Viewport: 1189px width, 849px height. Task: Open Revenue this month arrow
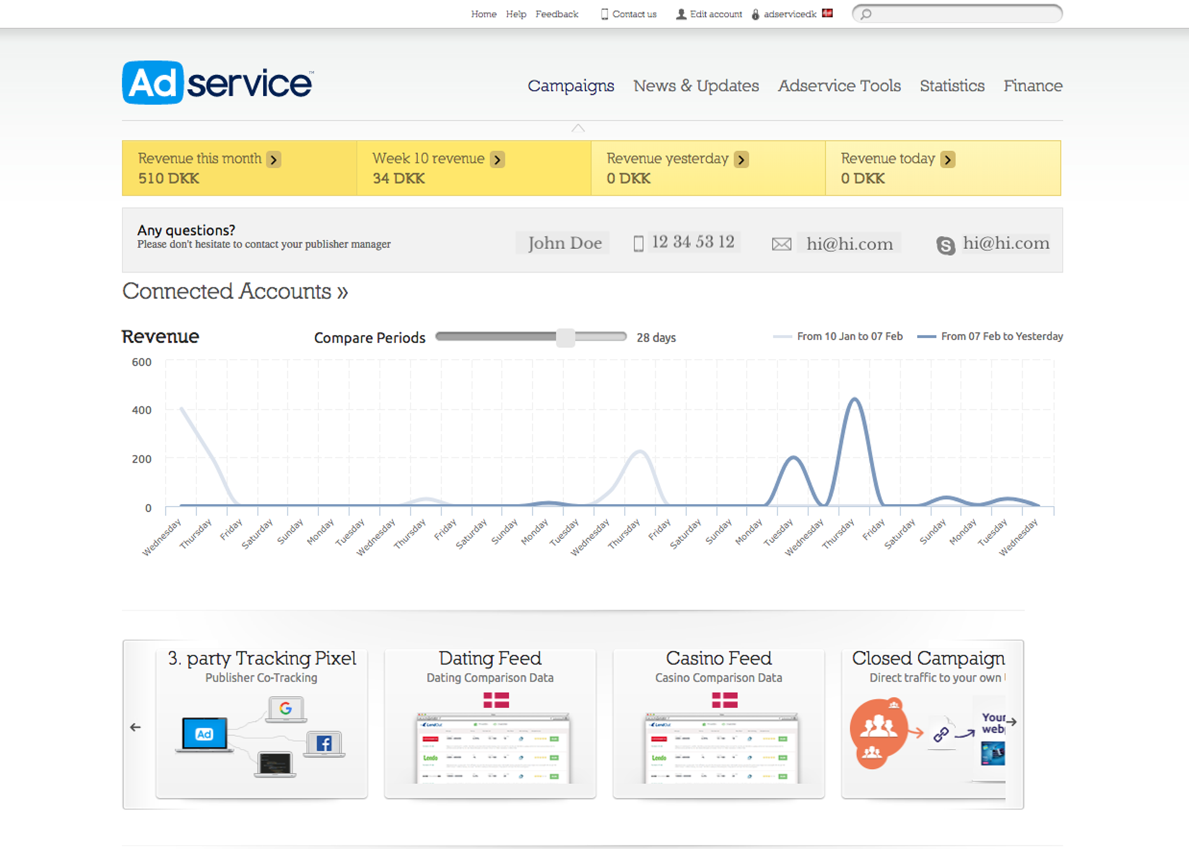click(x=274, y=159)
